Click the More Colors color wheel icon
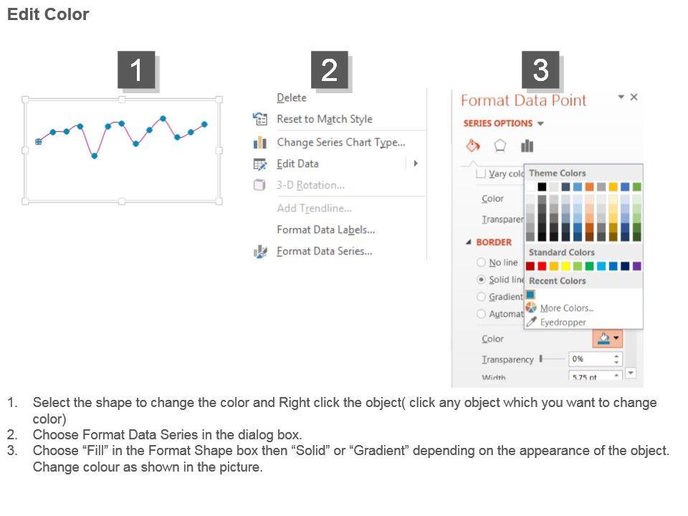688x516 pixels. point(531,308)
